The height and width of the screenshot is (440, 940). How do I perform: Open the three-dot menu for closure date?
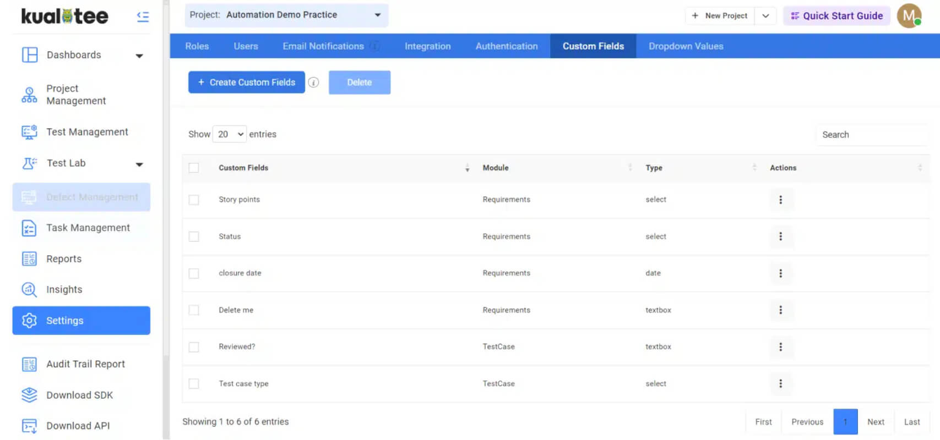tap(780, 273)
